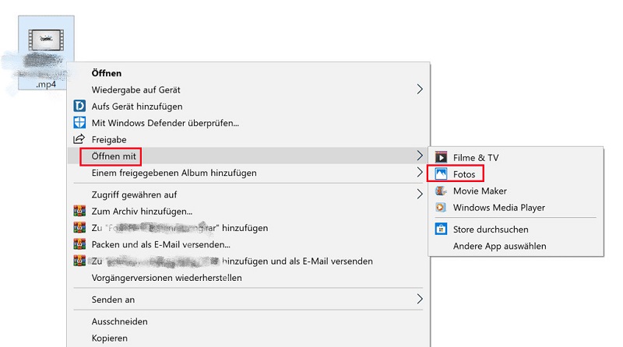The height and width of the screenshot is (347, 623).
Task: Select Zum Archiv hinzufügen...
Action: (142, 211)
